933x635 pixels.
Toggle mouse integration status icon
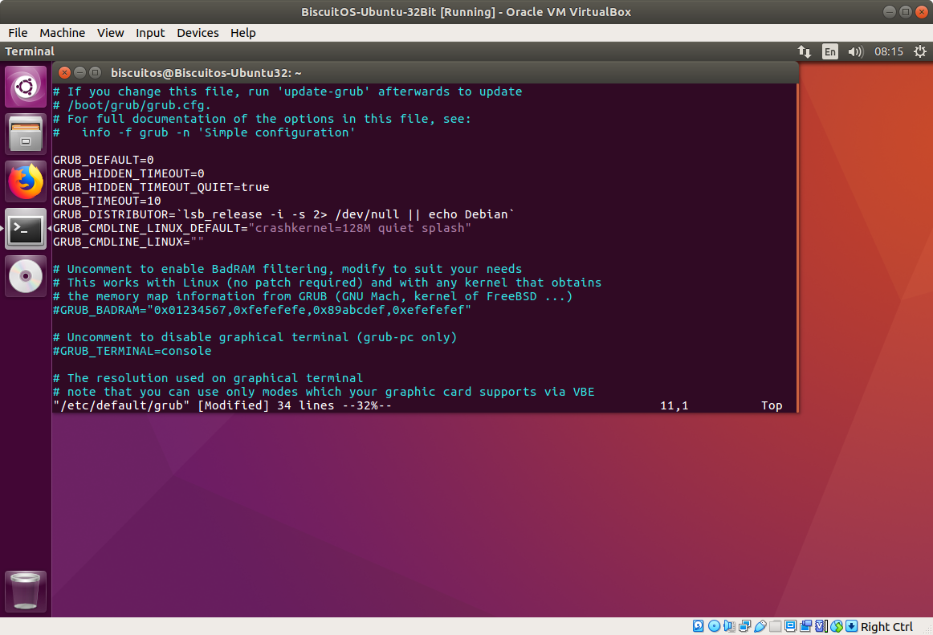coord(837,626)
